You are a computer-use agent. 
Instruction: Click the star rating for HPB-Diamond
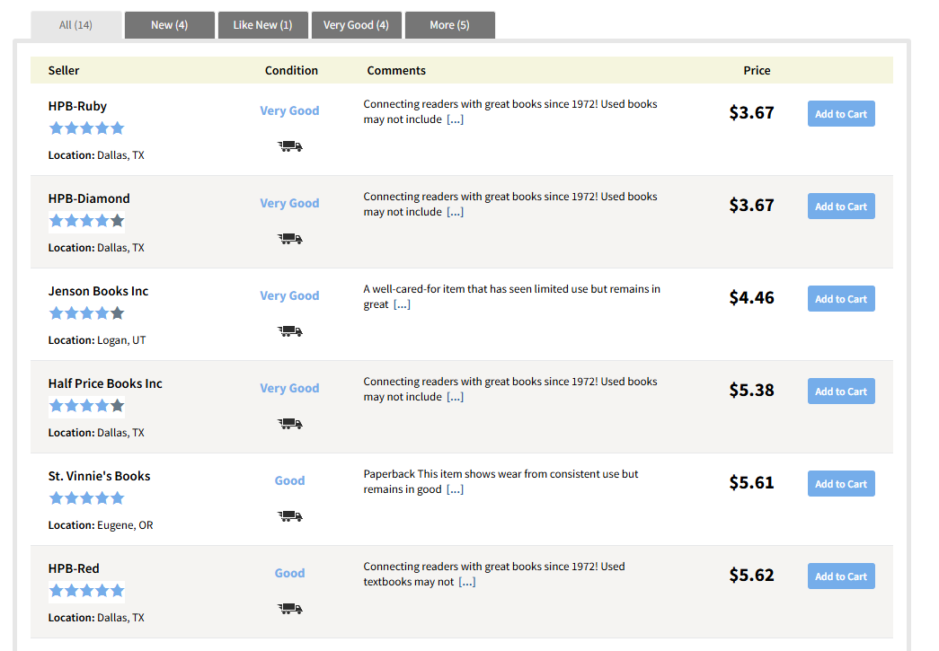[x=87, y=221]
